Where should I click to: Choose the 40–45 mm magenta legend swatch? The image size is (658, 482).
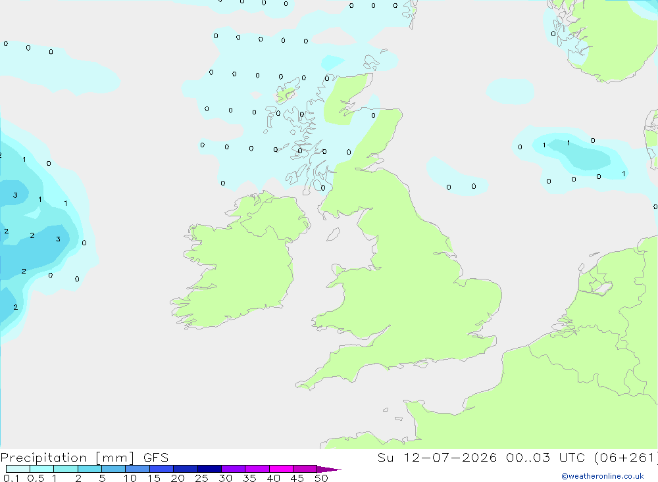click(281, 469)
